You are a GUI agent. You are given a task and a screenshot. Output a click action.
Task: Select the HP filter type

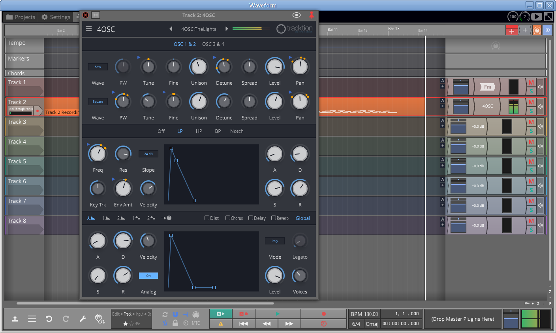[199, 131]
